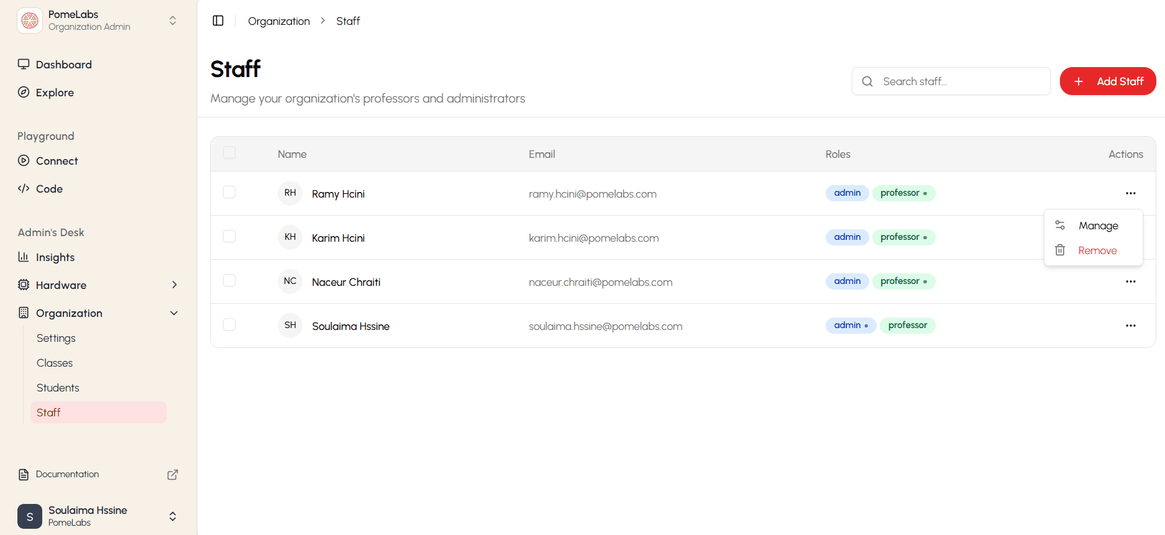Select Manage from the actions menu

pos(1094,226)
